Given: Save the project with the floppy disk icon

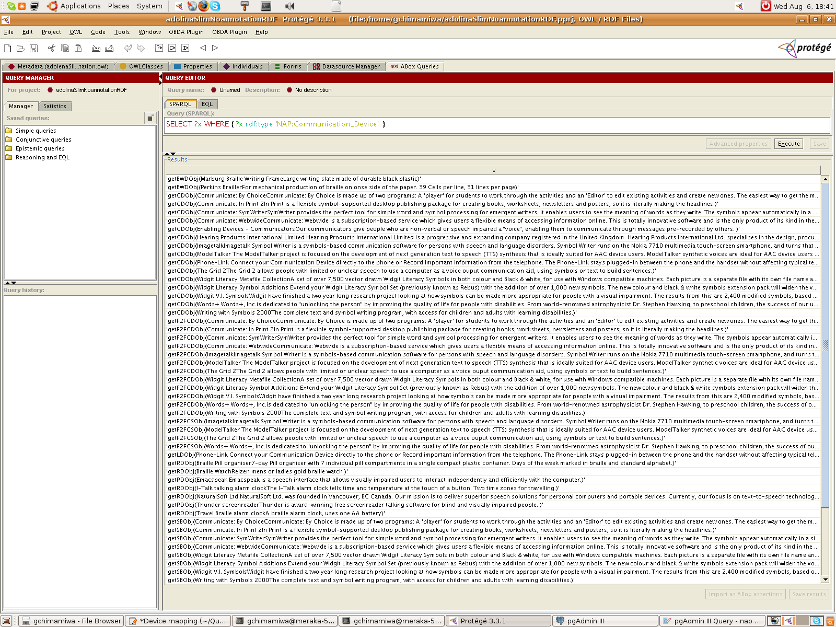Looking at the screenshot, I should [x=33, y=48].
